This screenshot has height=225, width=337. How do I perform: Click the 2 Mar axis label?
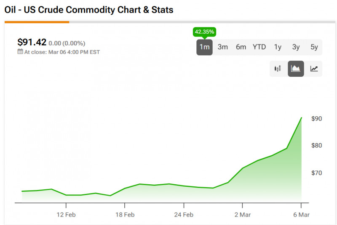point(242,215)
